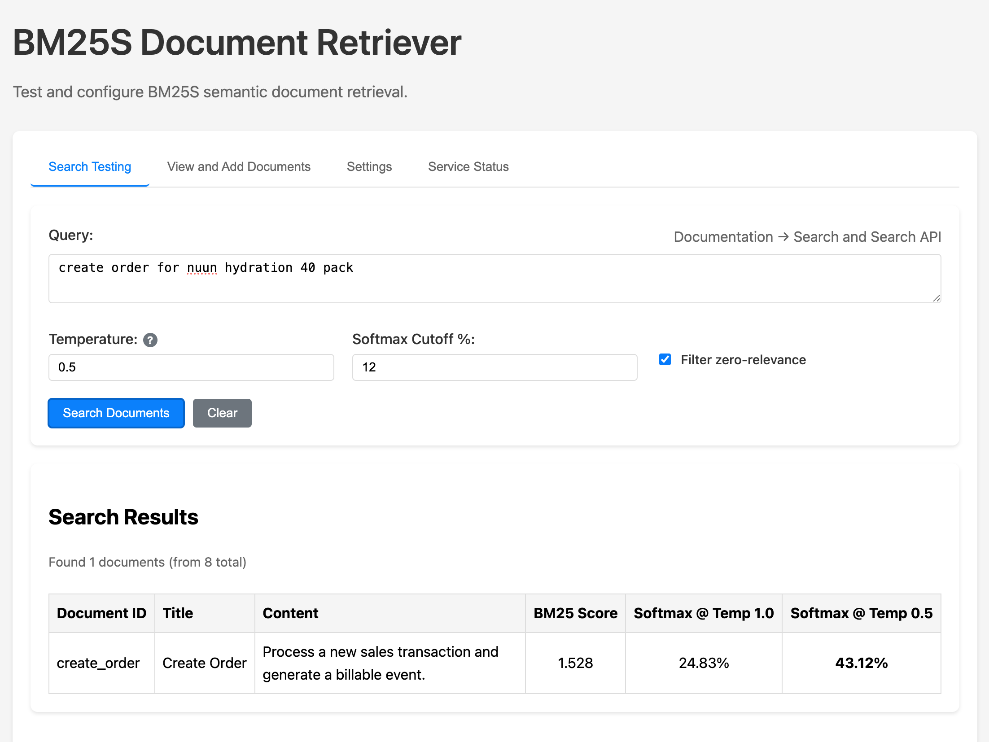989x742 pixels.
Task: Click the BM25 Score column header
Action: (575, 613)
